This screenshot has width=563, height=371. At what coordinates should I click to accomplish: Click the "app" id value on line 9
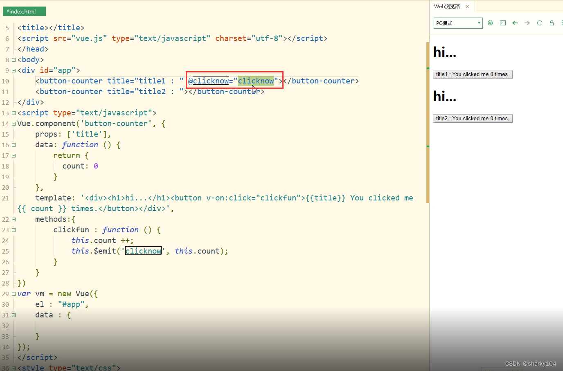pyautogui.click(x=64, y=70)
